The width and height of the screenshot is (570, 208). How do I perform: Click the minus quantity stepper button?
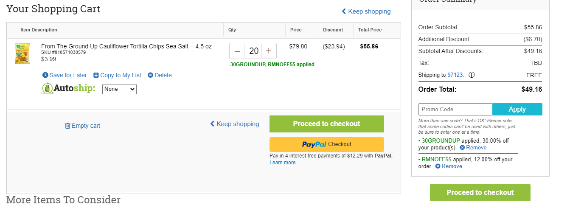click(x=237, y=51)
